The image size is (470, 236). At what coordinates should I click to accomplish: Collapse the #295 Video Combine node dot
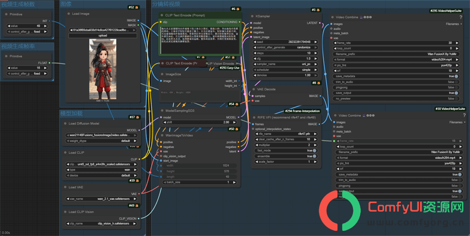(x=332, y=17)
